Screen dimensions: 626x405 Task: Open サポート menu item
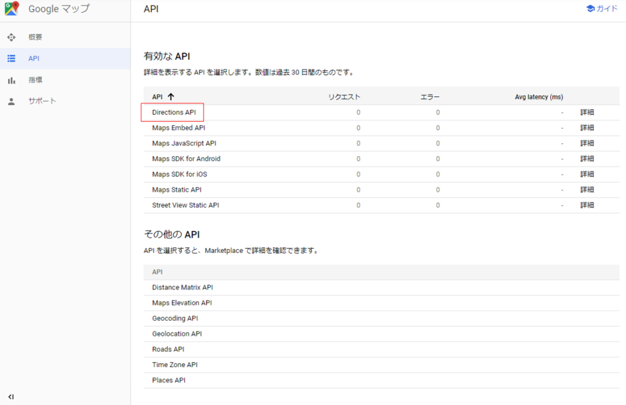point(42,101)
